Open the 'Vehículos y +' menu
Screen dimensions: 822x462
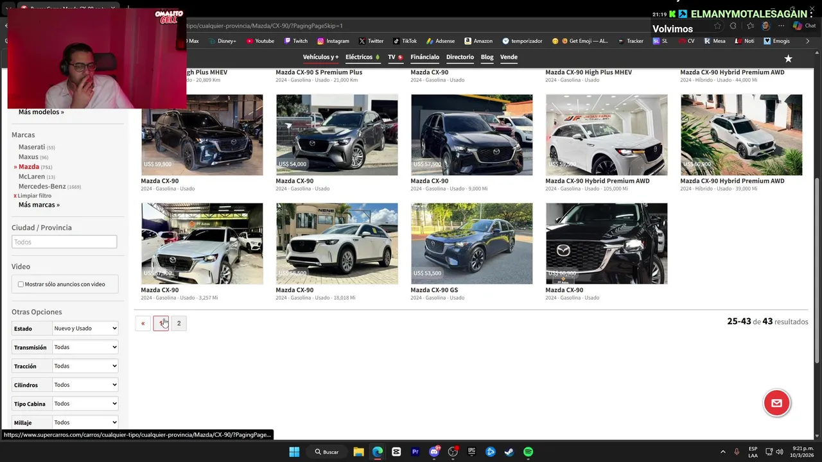pos(320,57)
